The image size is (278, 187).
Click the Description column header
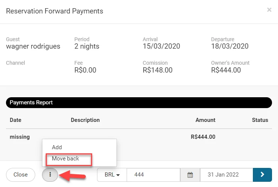tap(85, 120)
